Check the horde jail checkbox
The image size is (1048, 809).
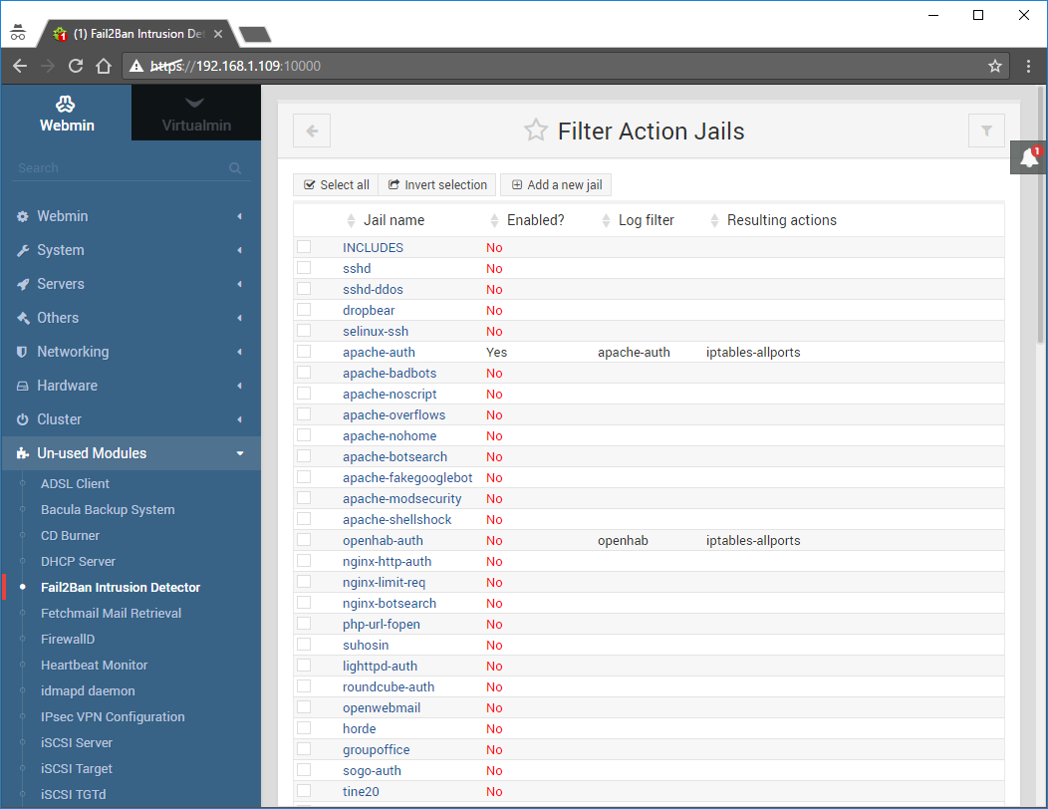tap(304, 727)
